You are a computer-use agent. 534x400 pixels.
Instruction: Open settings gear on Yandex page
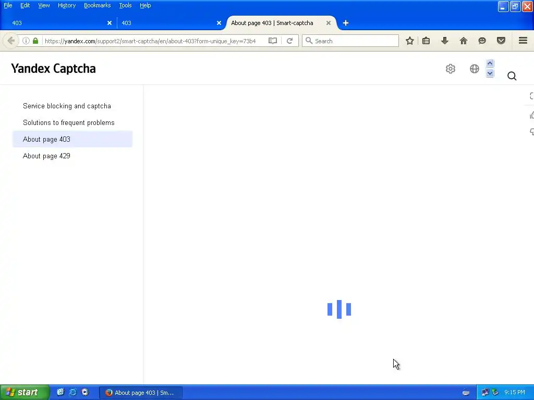coord(451,69)
